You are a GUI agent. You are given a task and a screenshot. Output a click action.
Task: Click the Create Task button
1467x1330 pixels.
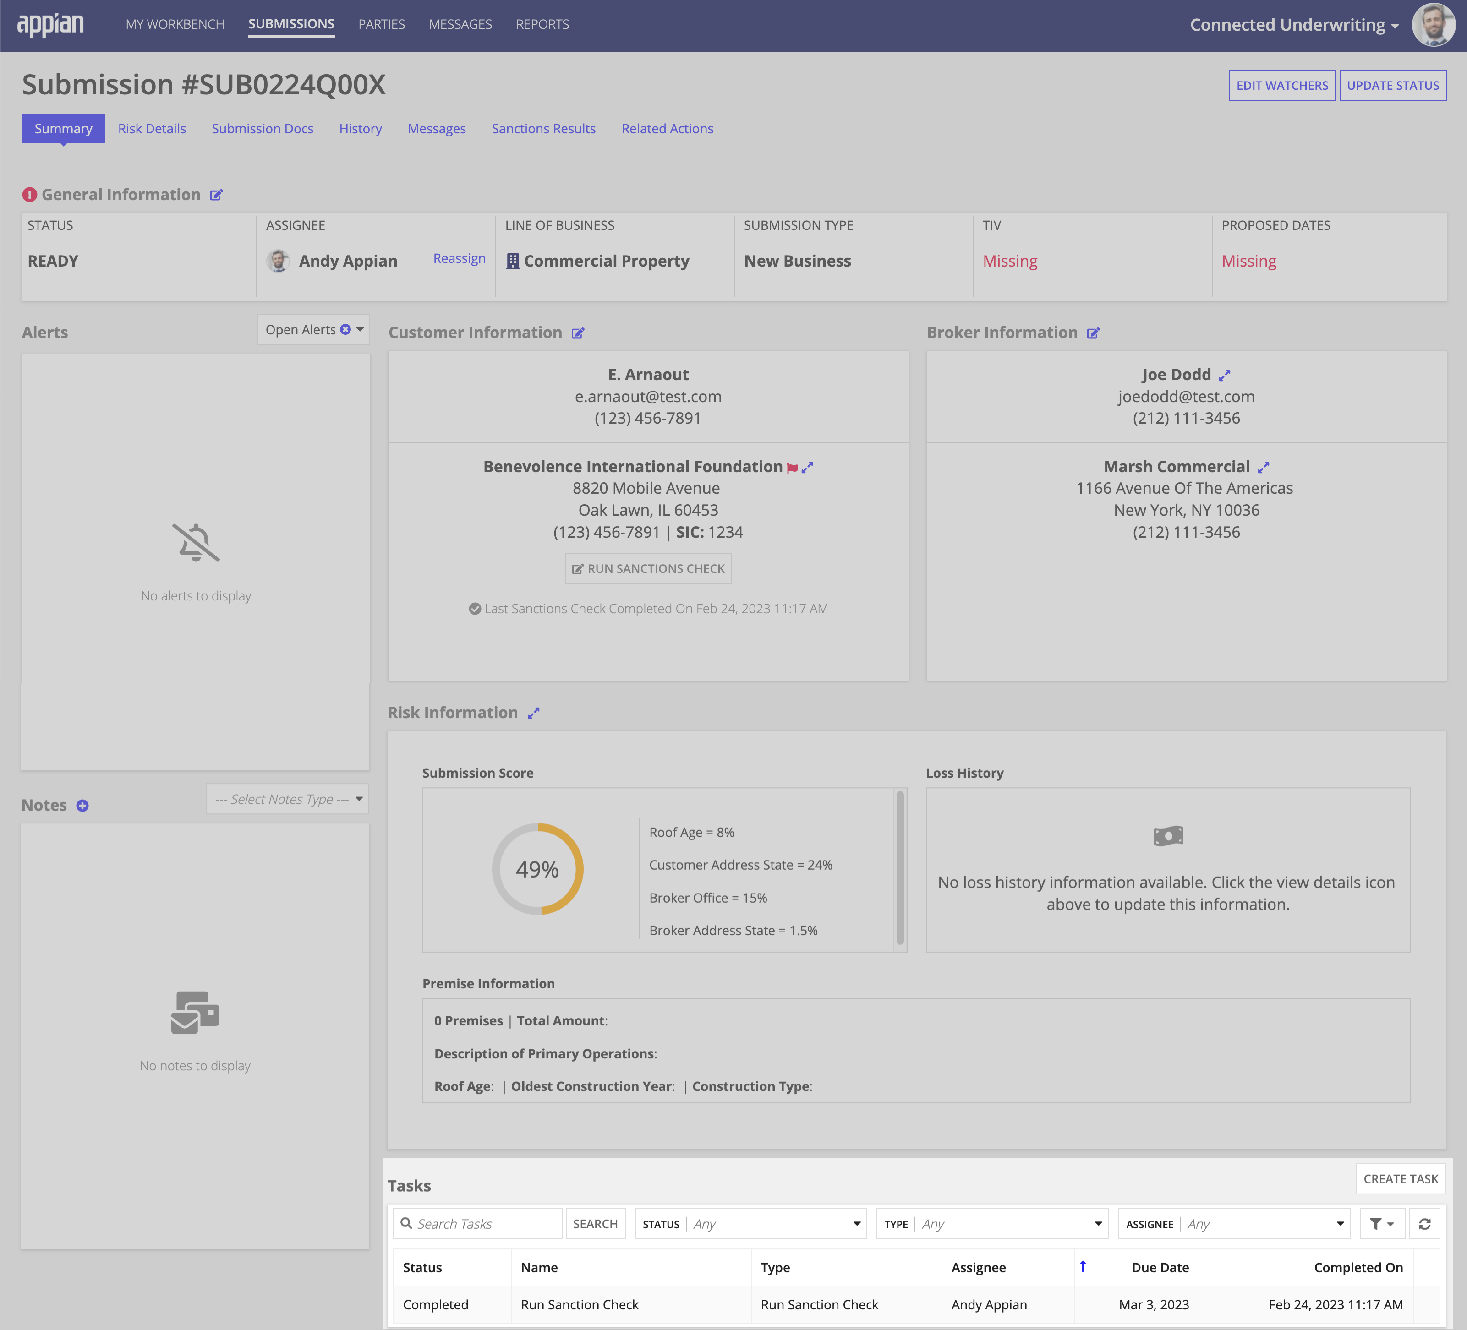coord(1400,1179)
